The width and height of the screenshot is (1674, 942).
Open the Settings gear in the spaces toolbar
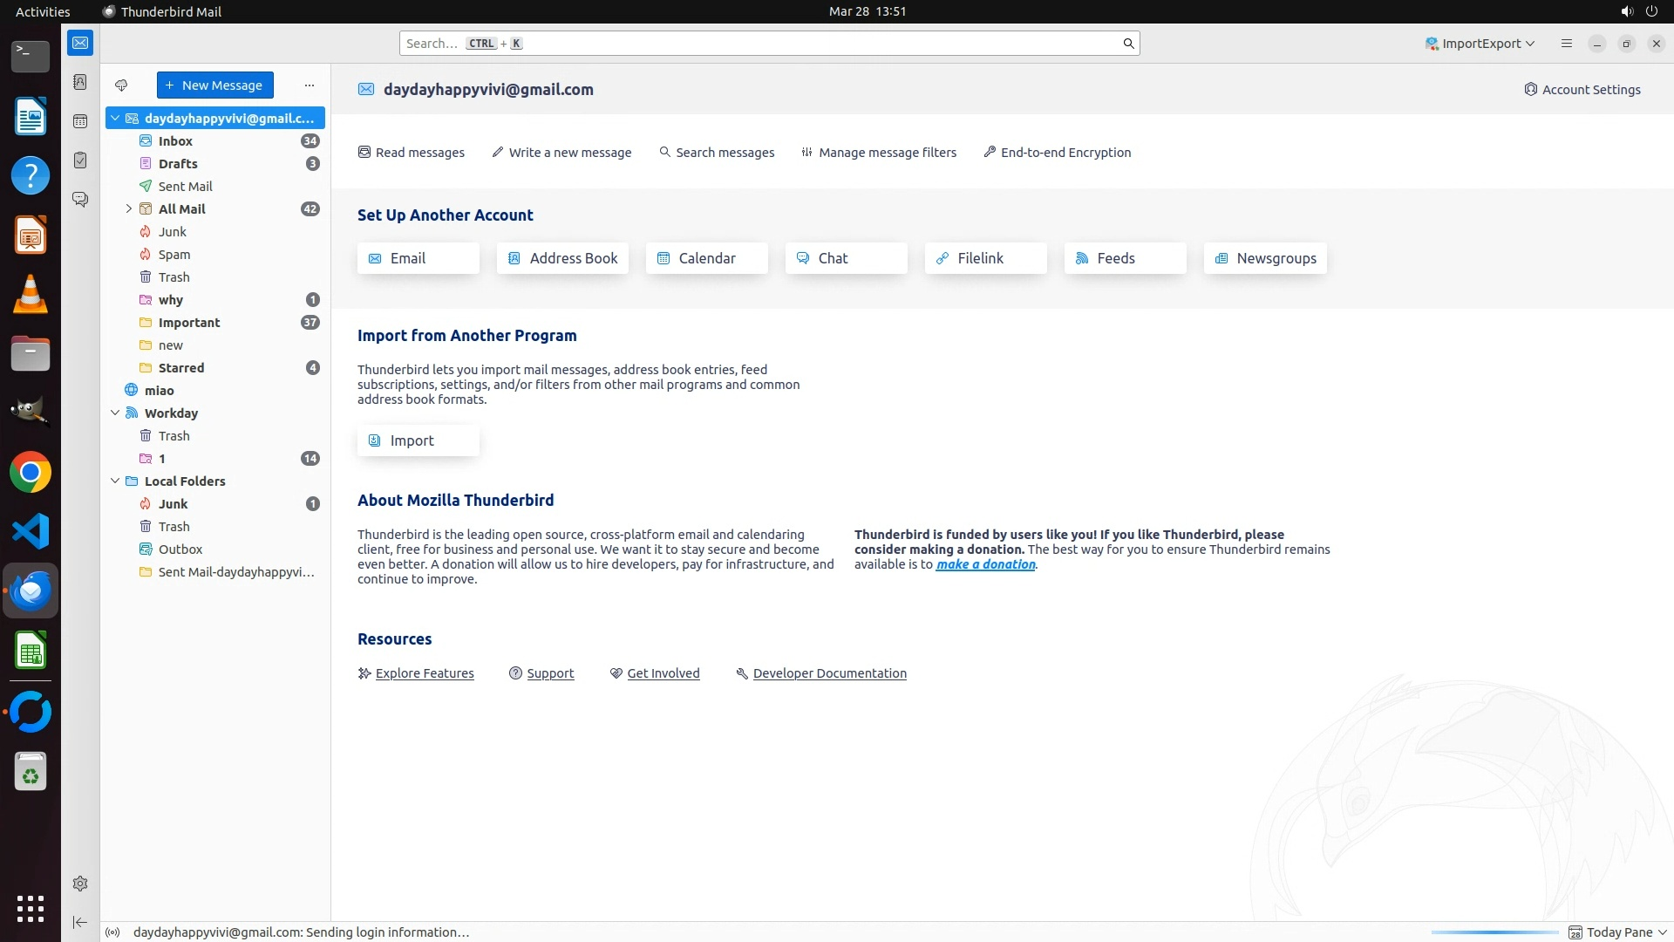click(x=80, y=884)
